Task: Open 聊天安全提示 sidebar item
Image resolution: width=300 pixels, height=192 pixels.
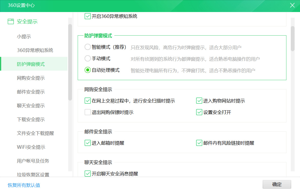Action: tap(31, 106)
